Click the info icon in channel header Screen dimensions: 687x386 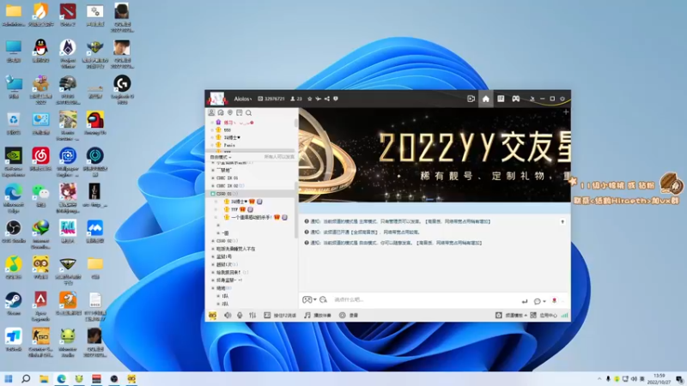click(336, 99)
